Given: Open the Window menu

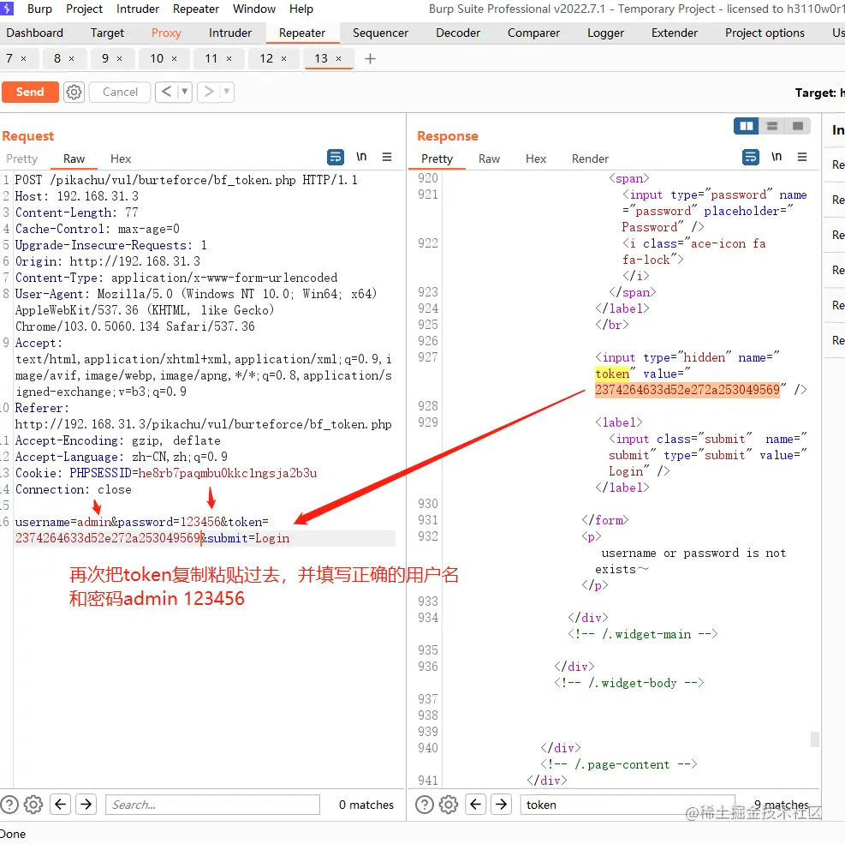Looking at the screenshot, I should (253, 9).
